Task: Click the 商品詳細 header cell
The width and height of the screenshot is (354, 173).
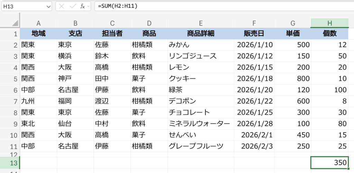Action: pos(201,34)
